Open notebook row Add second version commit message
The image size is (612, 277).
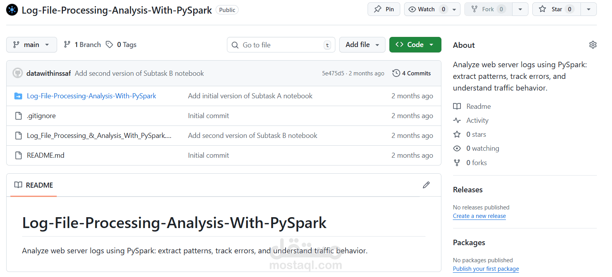tap(253, 136)
